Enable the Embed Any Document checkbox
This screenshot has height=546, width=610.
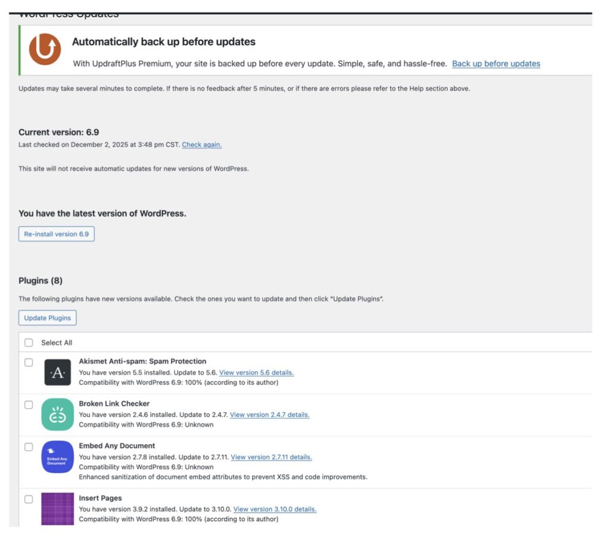tap(29, 447)
